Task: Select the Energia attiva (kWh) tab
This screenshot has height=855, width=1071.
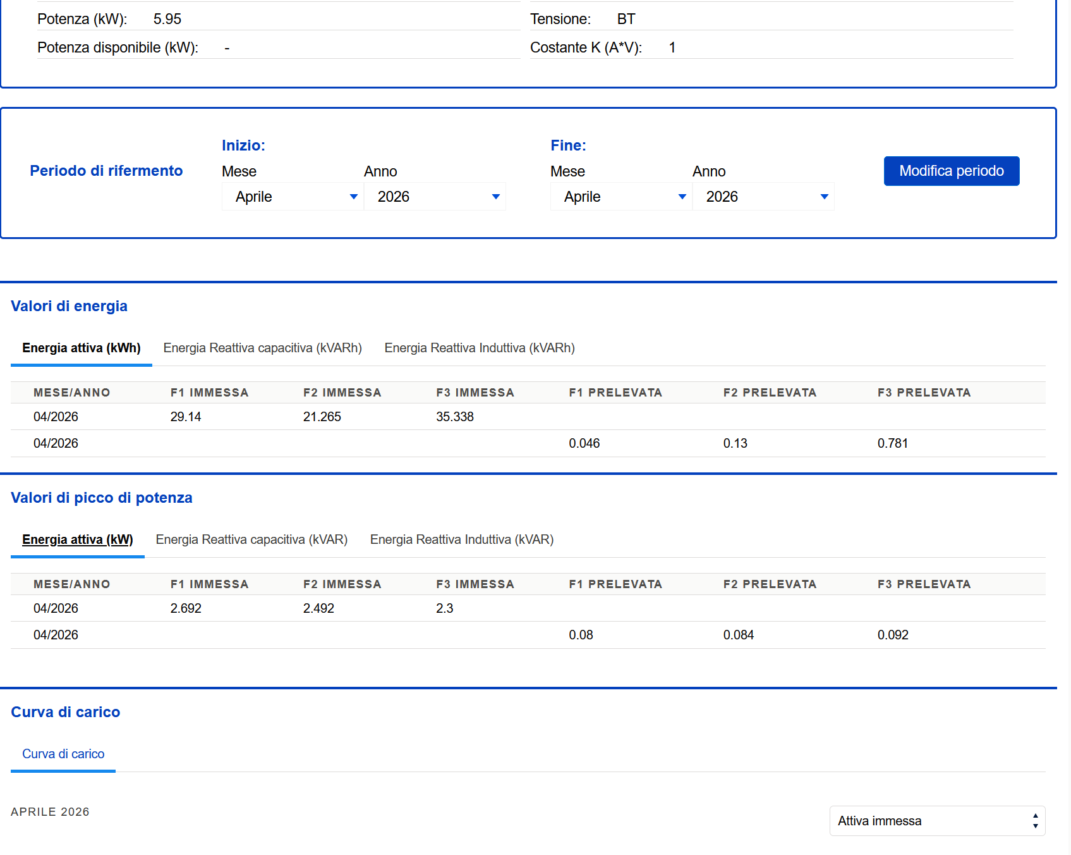Action: (82, 348)
